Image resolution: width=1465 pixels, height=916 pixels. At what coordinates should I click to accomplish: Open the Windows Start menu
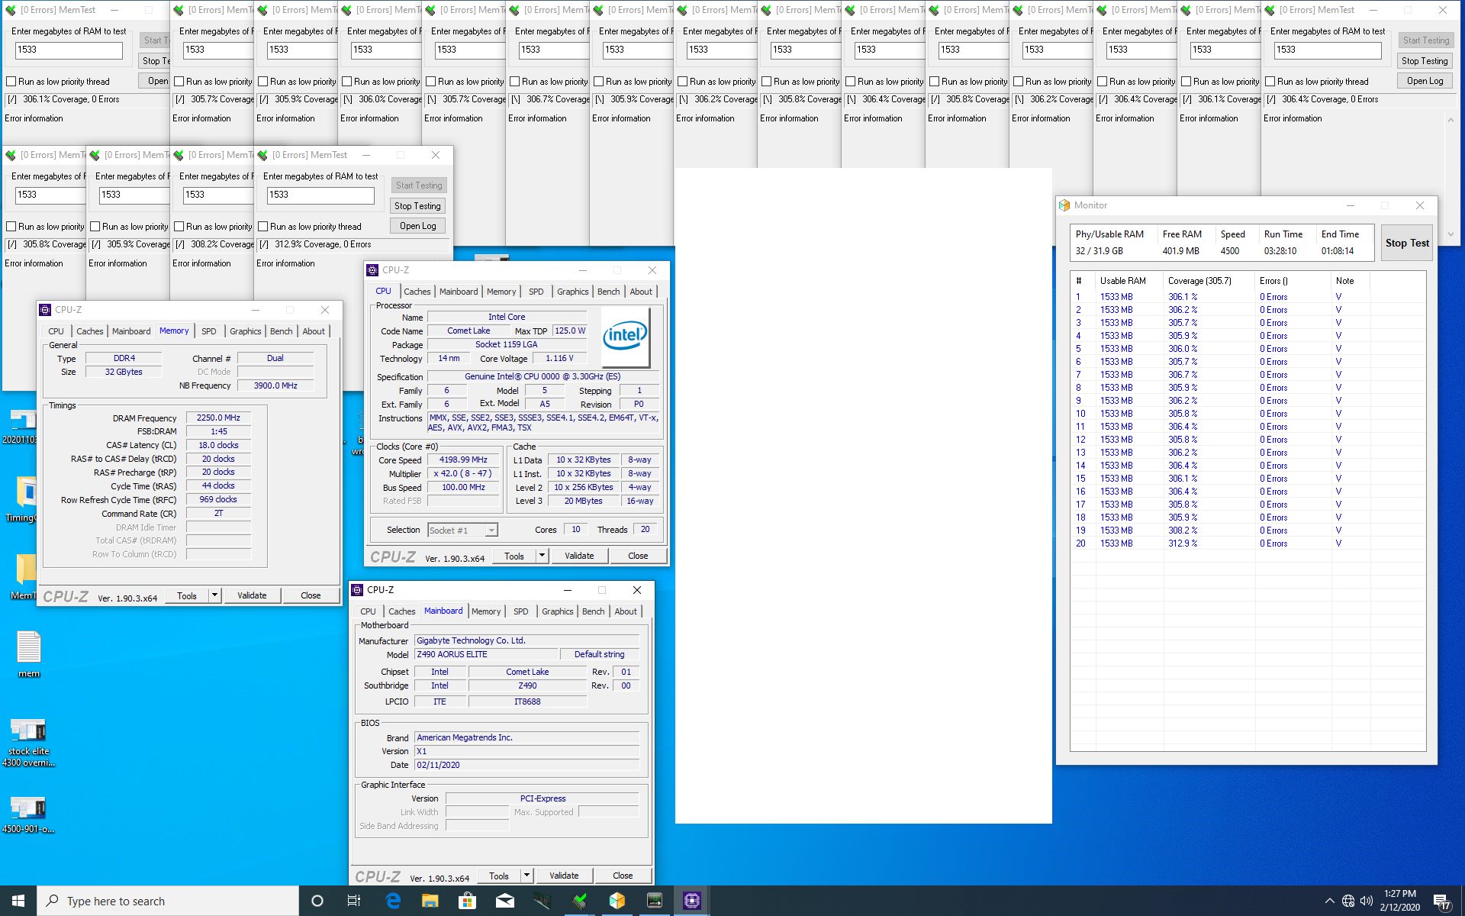coord(18,901)
